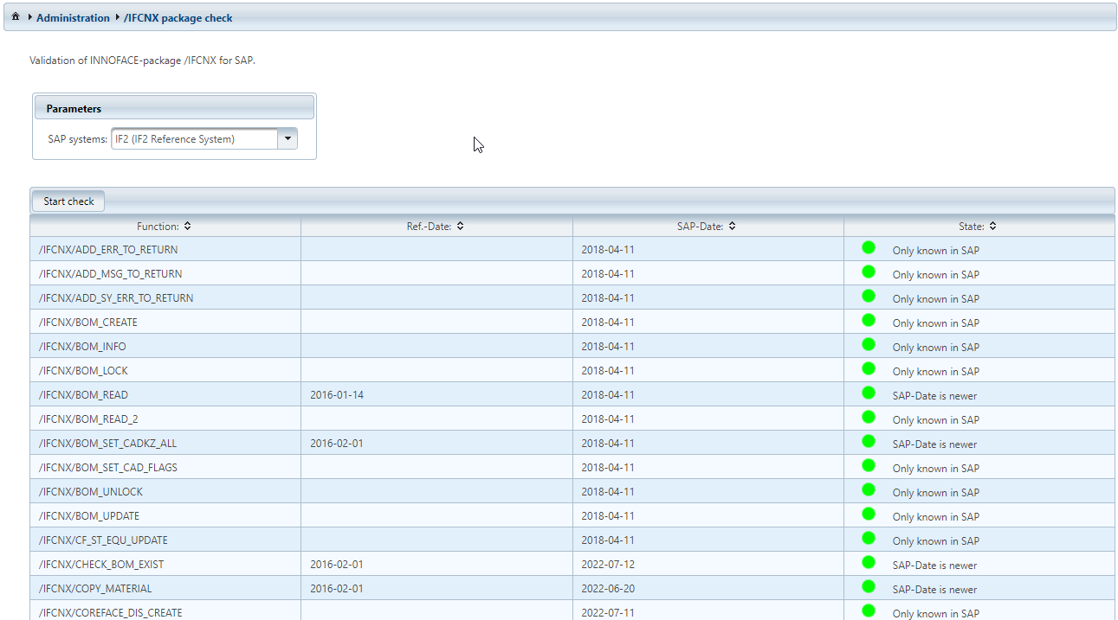This screenshot has width=1118, height=620.
Task: Select the /IFCNX/BOM_CREATE function row
Action: point(88,323)
